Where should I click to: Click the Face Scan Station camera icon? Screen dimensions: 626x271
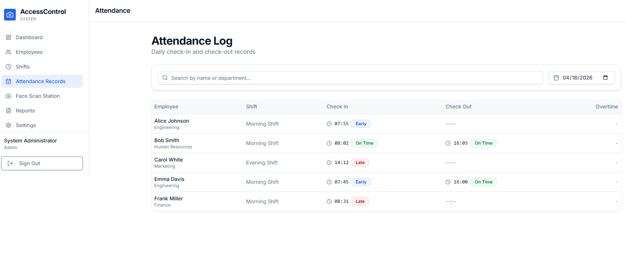coord(8,96)
